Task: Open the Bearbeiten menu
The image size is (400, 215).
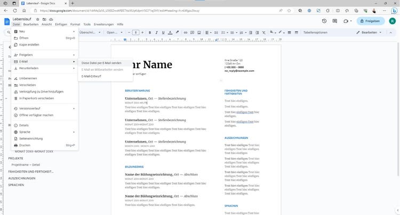Action: coord(30,24)
